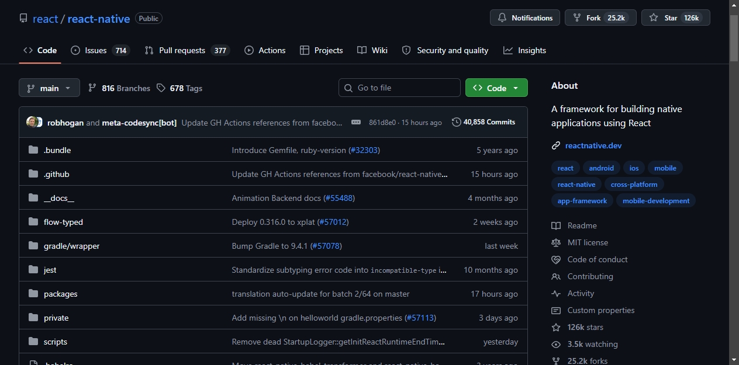The width and height of the screenshot is (739, 365).
Task: Open the main branch dropdown
Action: (x=49, y=88)
